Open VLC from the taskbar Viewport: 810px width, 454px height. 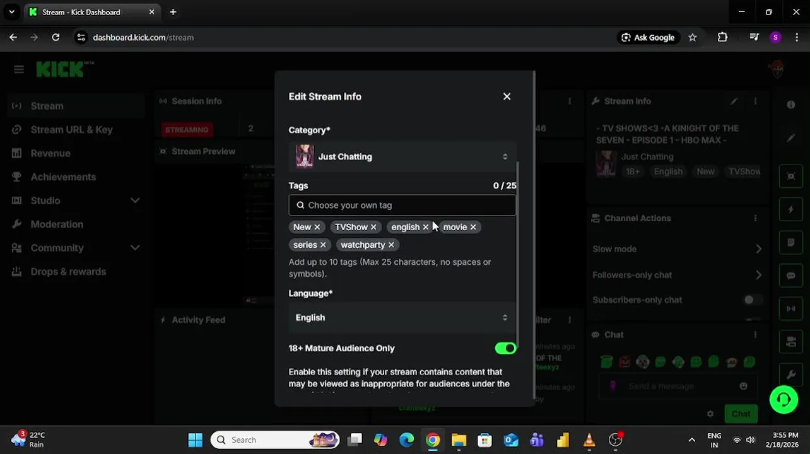[x=589, y=439]
